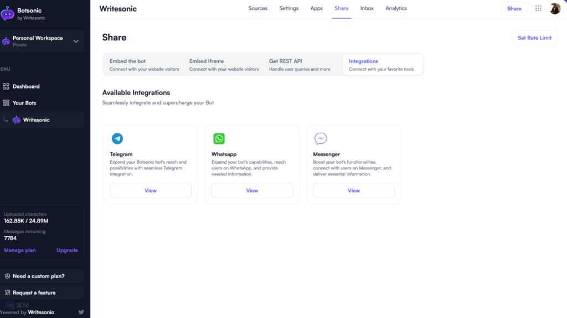The width and height of the screenshot is (567, 318).
Task: Select the Embed the bot option
Action: [x=144, y=65]
